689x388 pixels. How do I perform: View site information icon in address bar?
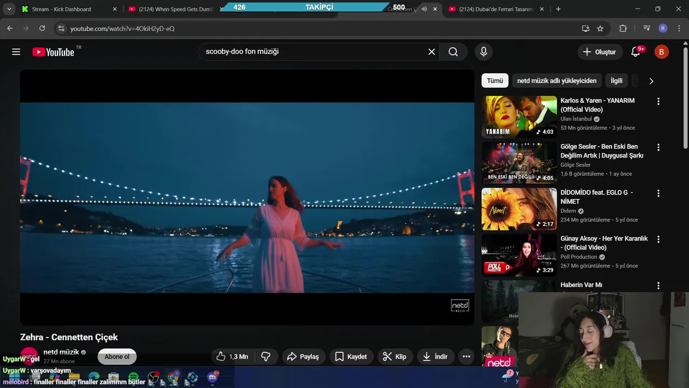click(x=61, y=28)
